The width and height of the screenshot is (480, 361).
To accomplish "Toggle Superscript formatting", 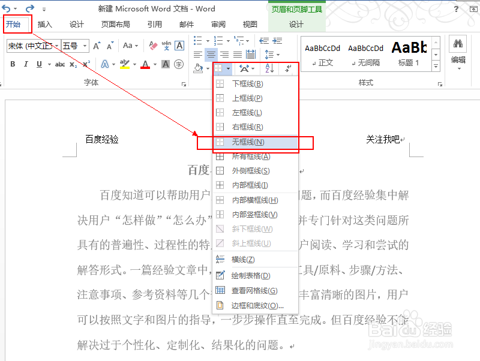I will pyautogui.click(x=86, y=64).
